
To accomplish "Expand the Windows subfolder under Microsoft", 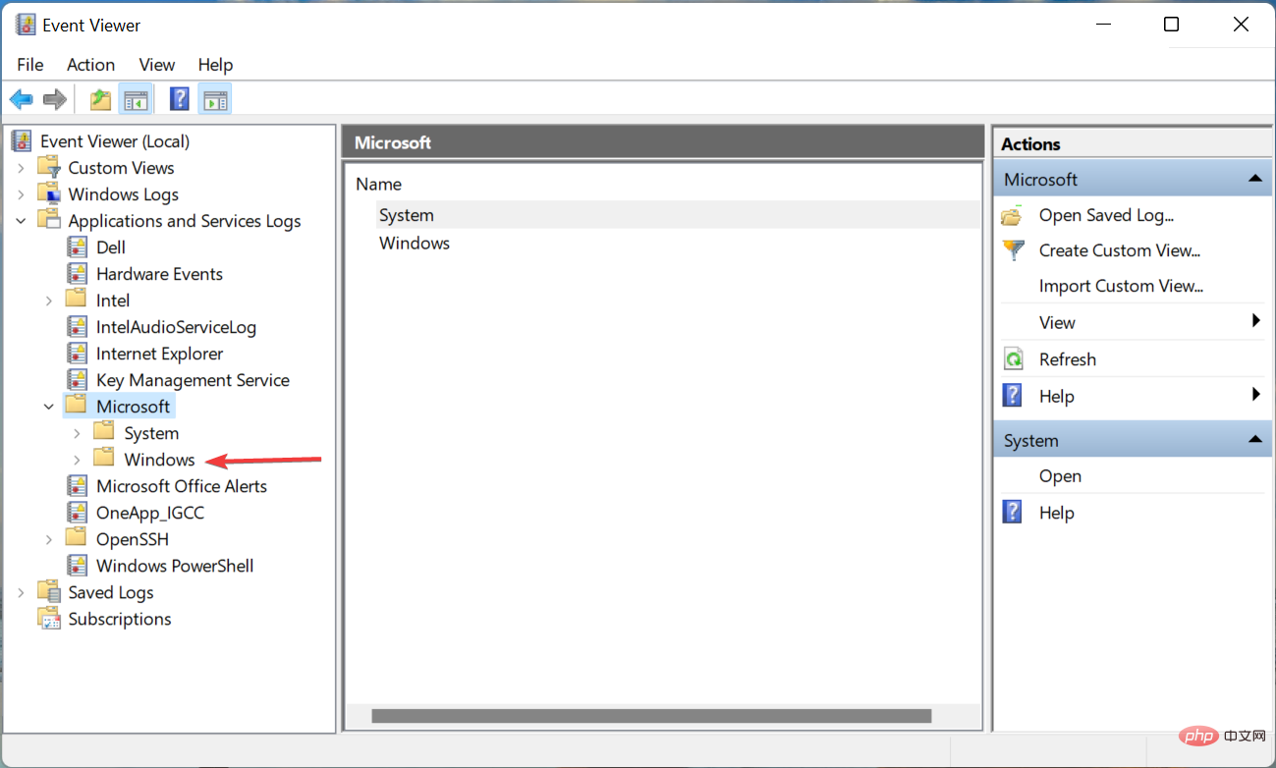I will pyautogui.click(x=78, y=460).
